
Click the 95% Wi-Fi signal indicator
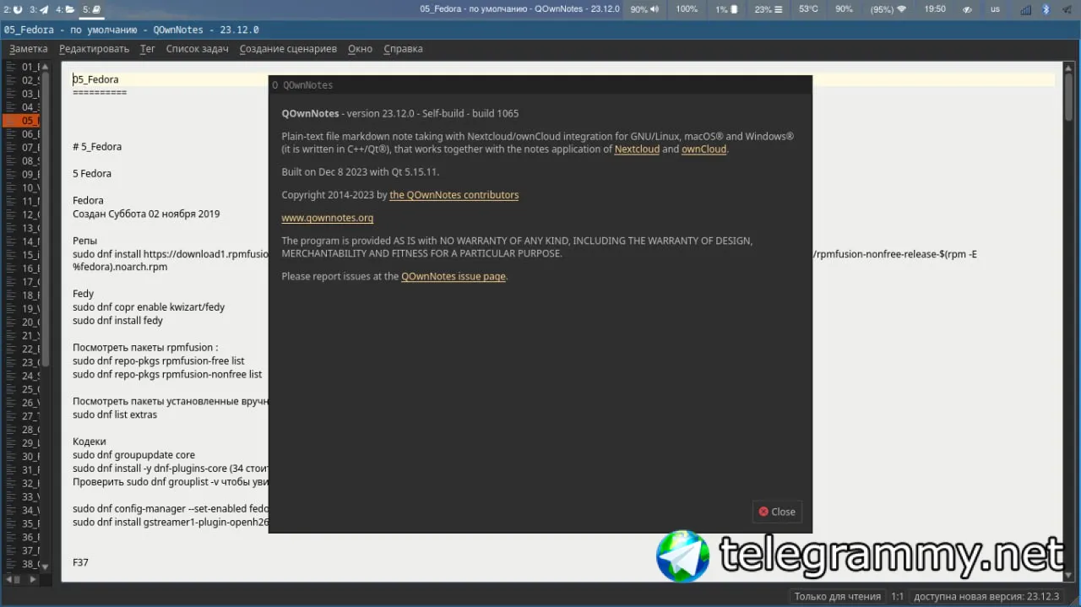point(888,9)
